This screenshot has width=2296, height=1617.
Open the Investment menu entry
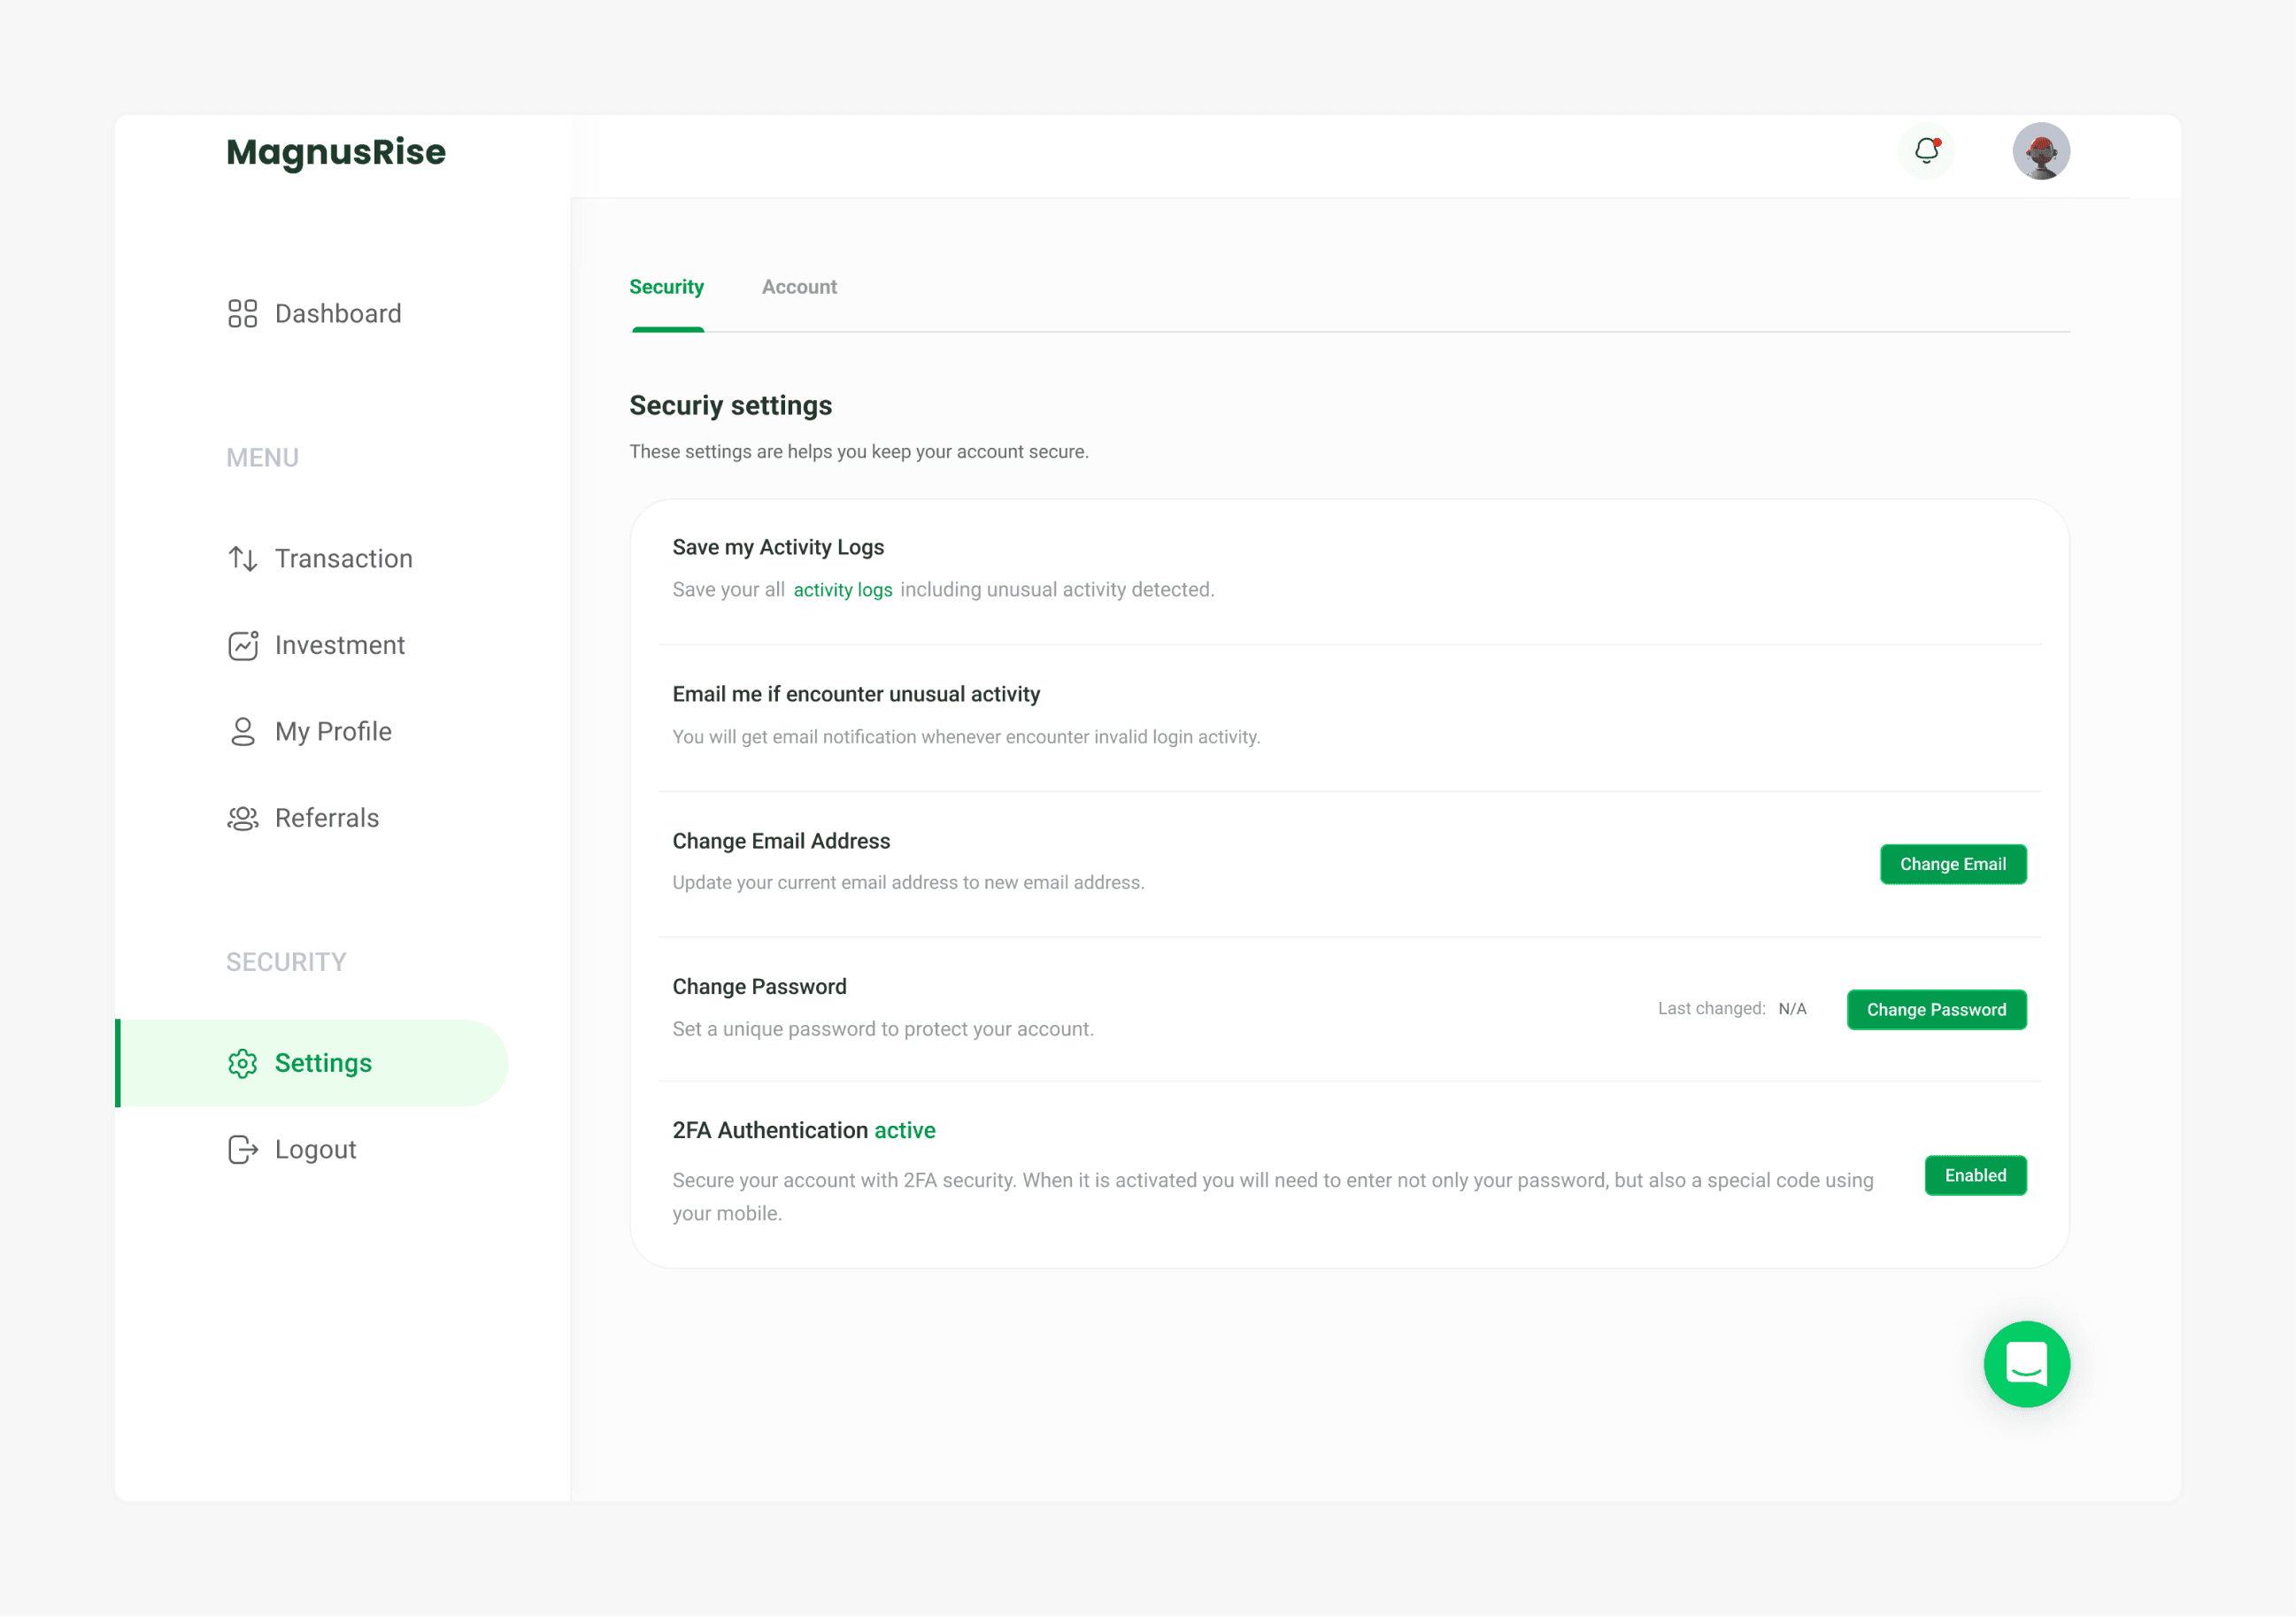pos(340,645)
